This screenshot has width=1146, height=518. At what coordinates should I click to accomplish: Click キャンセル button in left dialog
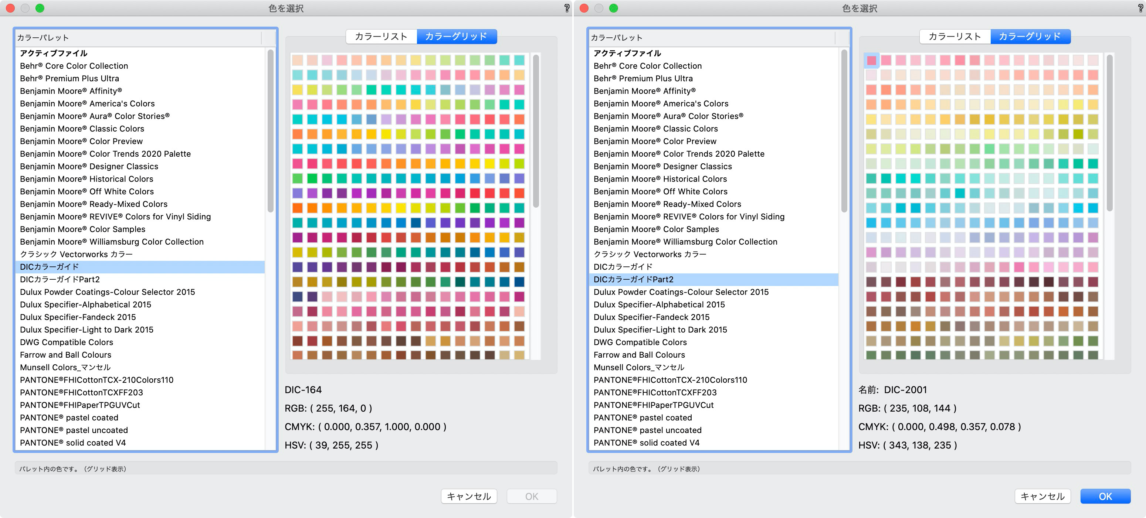pos(468,496)
